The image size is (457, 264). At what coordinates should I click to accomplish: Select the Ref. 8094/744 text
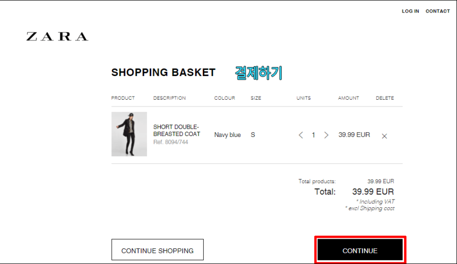pos(171,142)
